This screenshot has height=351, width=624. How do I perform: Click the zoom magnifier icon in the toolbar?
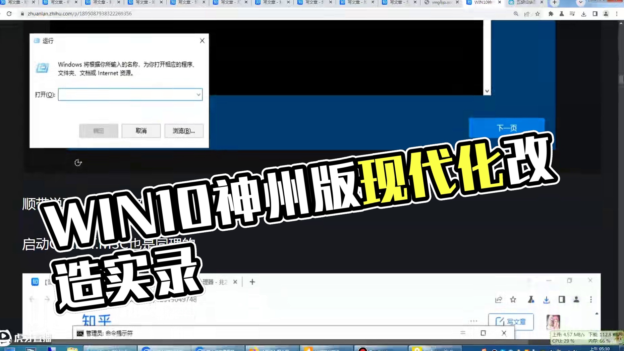(x=515, y=14)
